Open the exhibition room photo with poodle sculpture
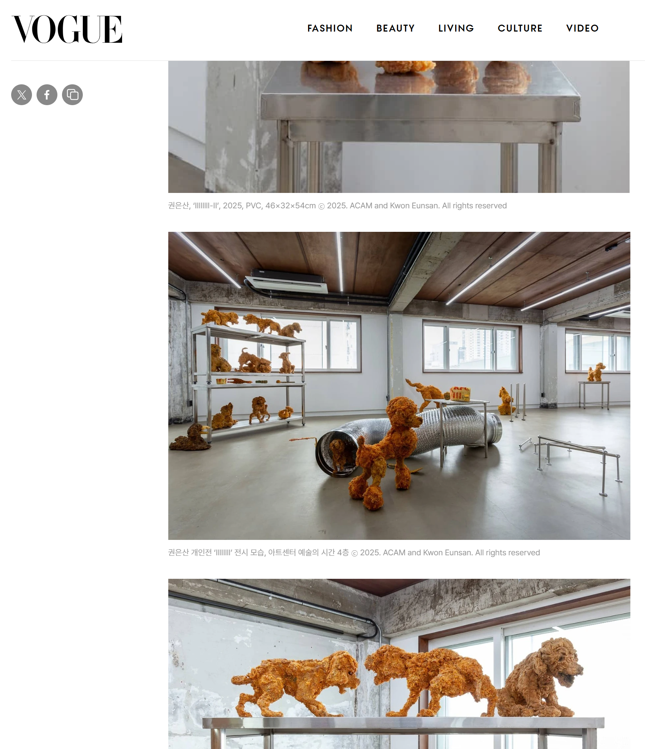The width and height of the screenshot is (645, 749). tap(399, 385)
